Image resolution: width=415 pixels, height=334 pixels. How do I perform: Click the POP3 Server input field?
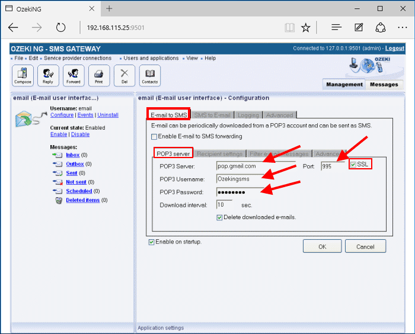[256, 166]
